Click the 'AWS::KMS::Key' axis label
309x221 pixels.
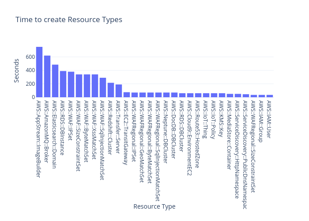[221, 119]
